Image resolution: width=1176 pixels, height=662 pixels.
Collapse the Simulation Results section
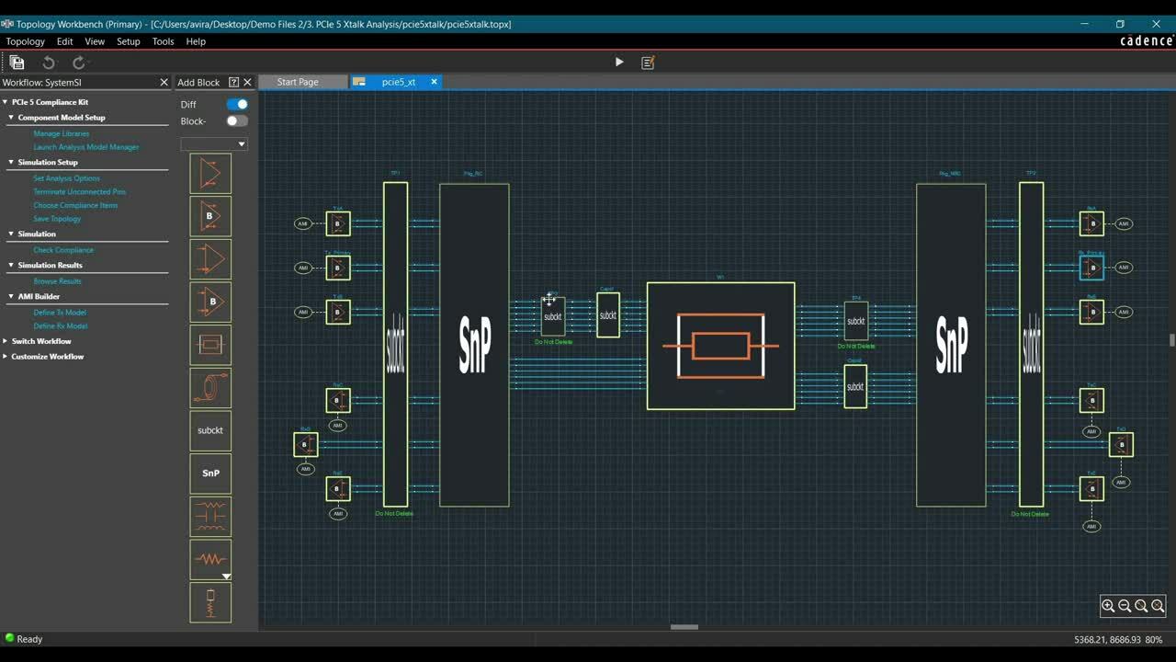(11, 265)
